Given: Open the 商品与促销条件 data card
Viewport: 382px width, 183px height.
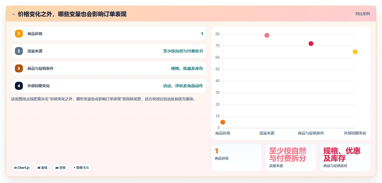Looking at the screenshot, I should pos(345,157).
